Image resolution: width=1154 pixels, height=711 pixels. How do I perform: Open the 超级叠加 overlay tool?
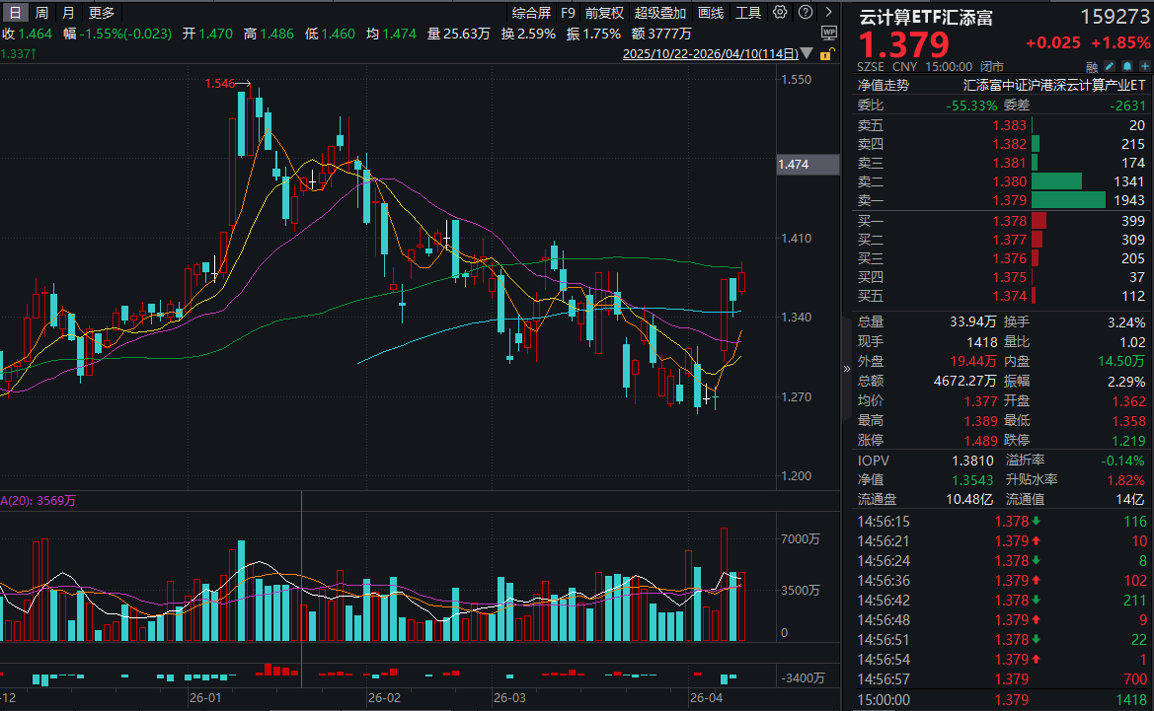click(x=660, y=13)
